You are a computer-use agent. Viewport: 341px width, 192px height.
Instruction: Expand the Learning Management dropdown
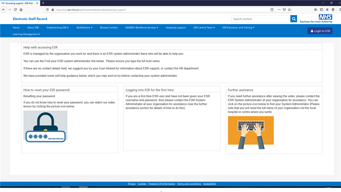click(26, 34)
